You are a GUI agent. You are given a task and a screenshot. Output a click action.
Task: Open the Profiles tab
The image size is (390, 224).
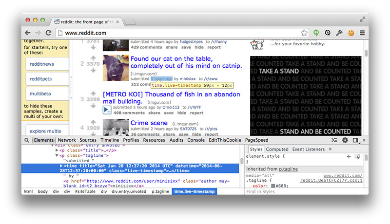[131, 140]
